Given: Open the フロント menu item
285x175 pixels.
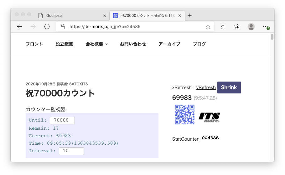Looking at the screenshot, I should coord(34,44).
